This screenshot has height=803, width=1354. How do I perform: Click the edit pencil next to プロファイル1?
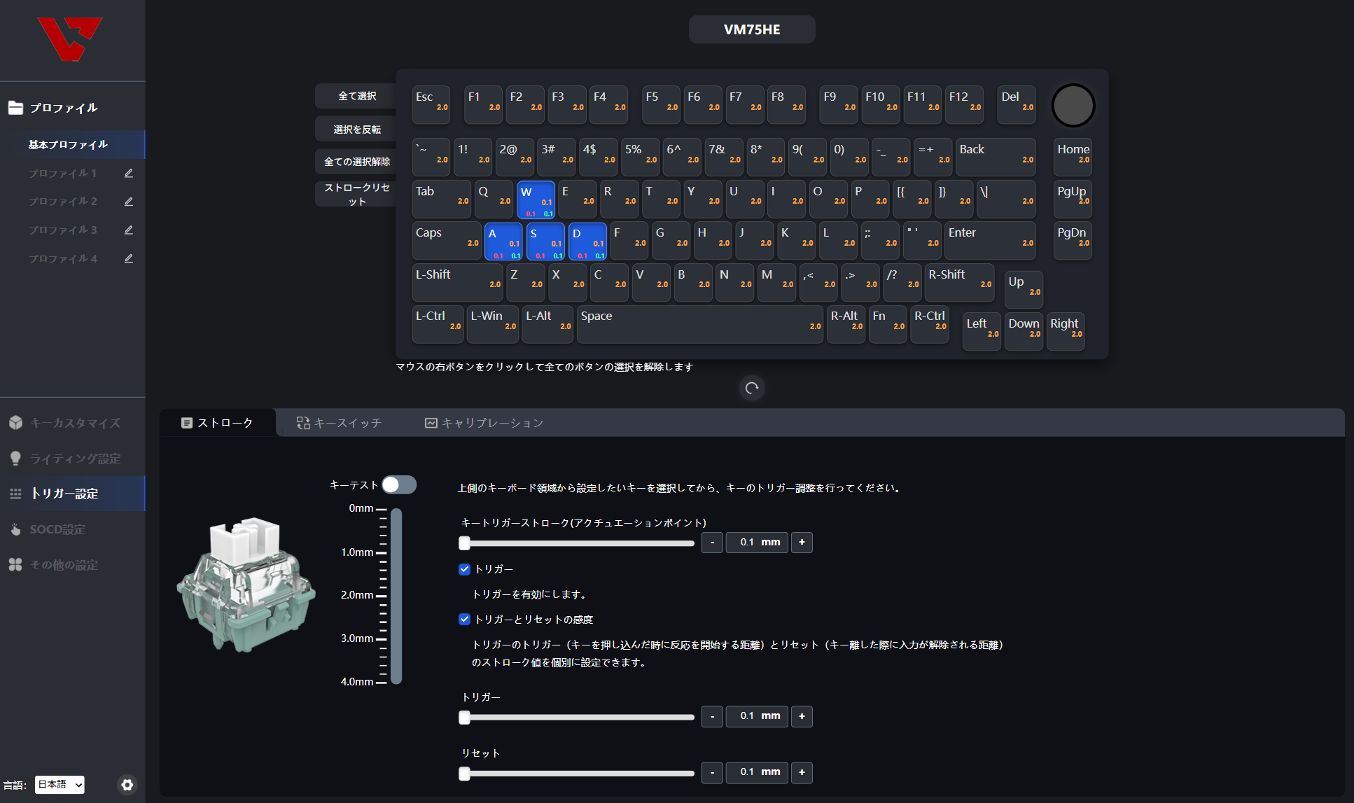pyautogui.click(x=129, y=173)
